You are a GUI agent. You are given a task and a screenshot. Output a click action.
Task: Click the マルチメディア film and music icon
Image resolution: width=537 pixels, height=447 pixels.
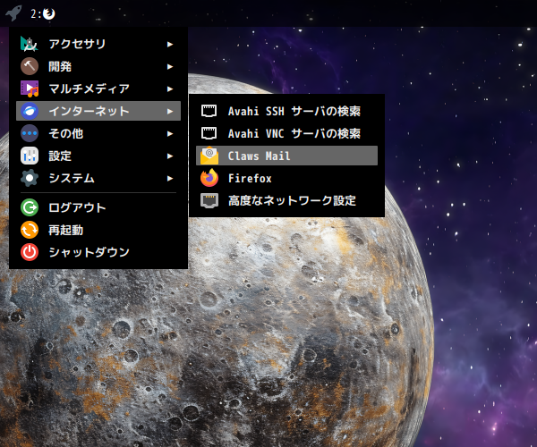[30, 89]
